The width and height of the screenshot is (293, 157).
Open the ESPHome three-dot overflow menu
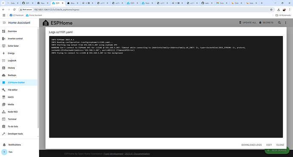[285, 22]
